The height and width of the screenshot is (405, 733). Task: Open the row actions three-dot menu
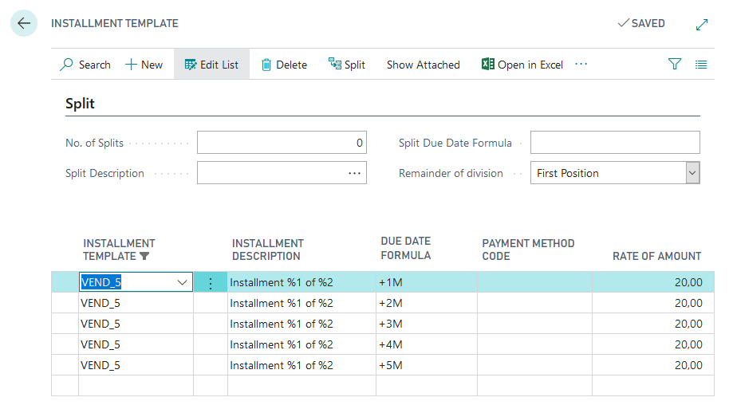coord(211,283)
